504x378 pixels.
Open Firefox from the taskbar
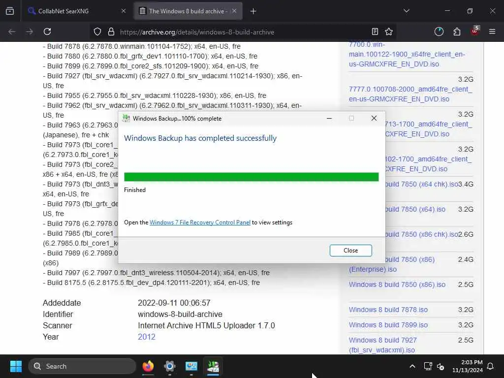point(148,366)
